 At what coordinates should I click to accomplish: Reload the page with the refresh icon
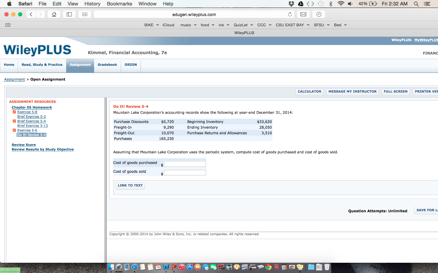tap(290, 14)
